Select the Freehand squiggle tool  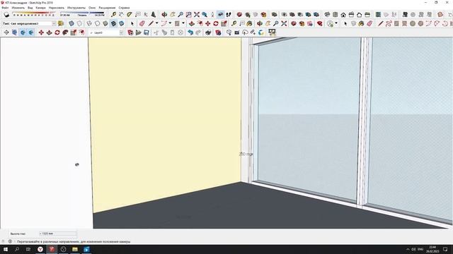(389, 23)
